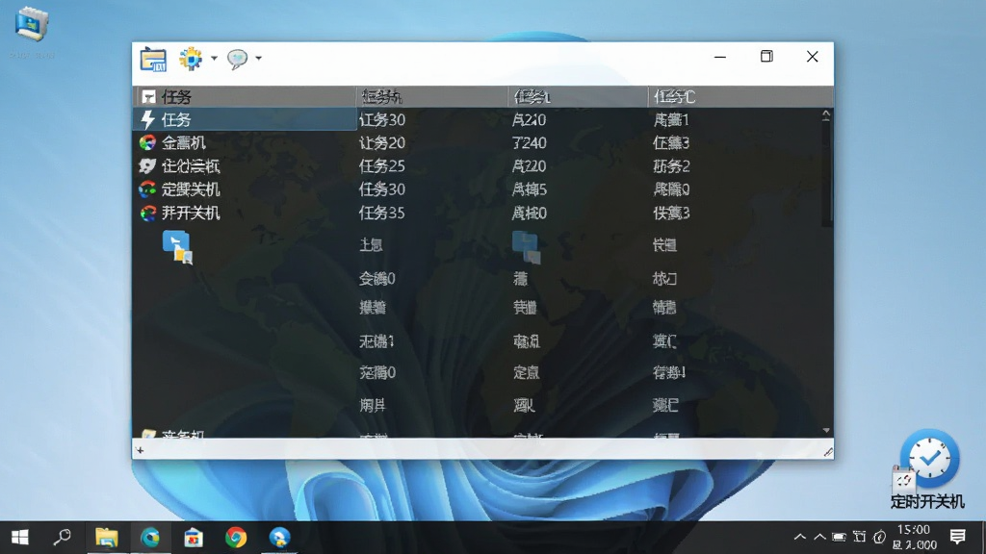Click plus symbol in bottom status bar
This screenshot has width=986, height=554.
[140, 450]
